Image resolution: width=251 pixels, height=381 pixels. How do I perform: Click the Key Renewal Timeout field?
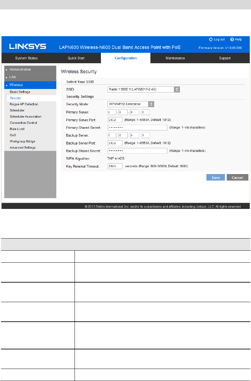[115, 166]
